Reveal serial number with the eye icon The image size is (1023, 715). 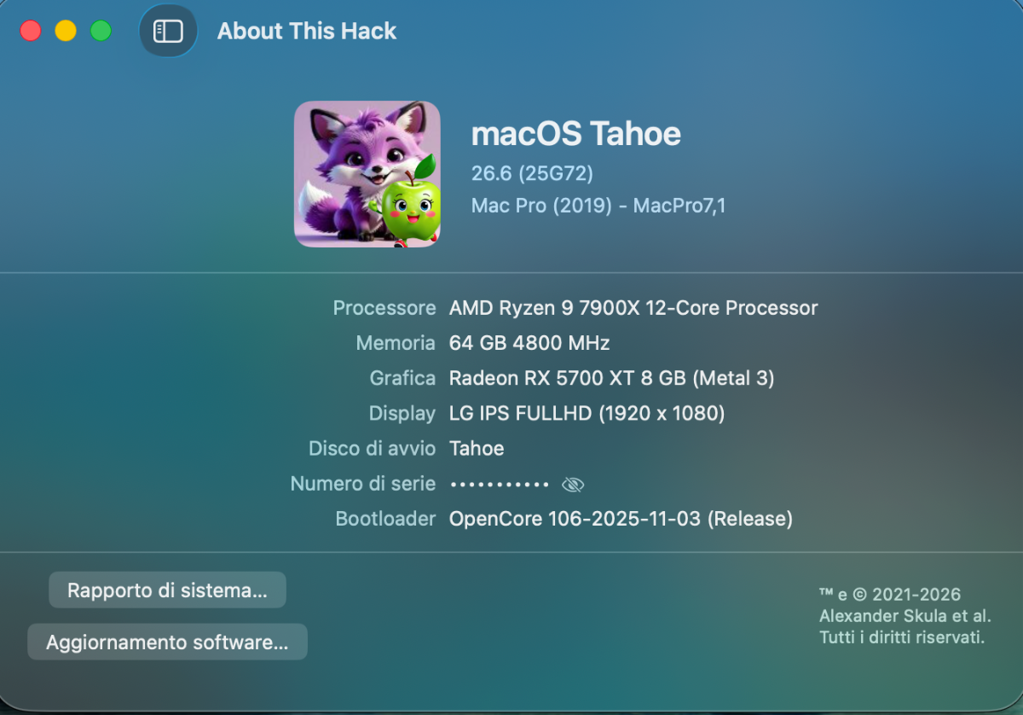pos(573,485)
